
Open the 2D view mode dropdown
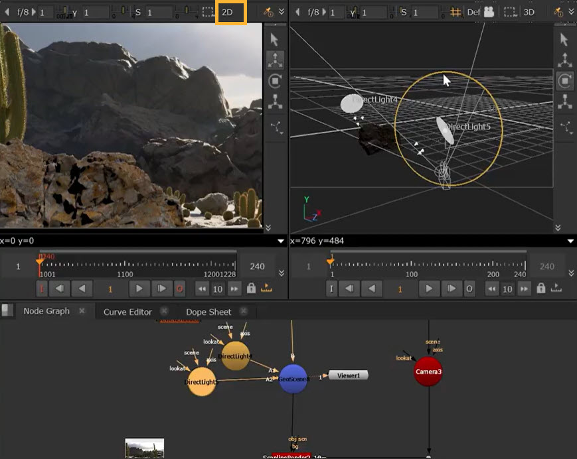coord(230,12)
